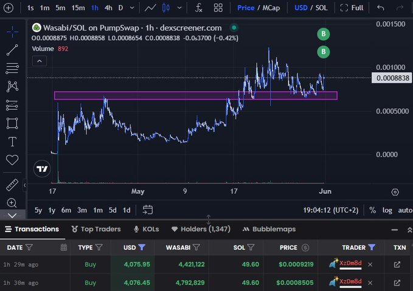Screen dimensions: 413x291
Task: Open the KOLs tab
Action: tap(147, 229)
